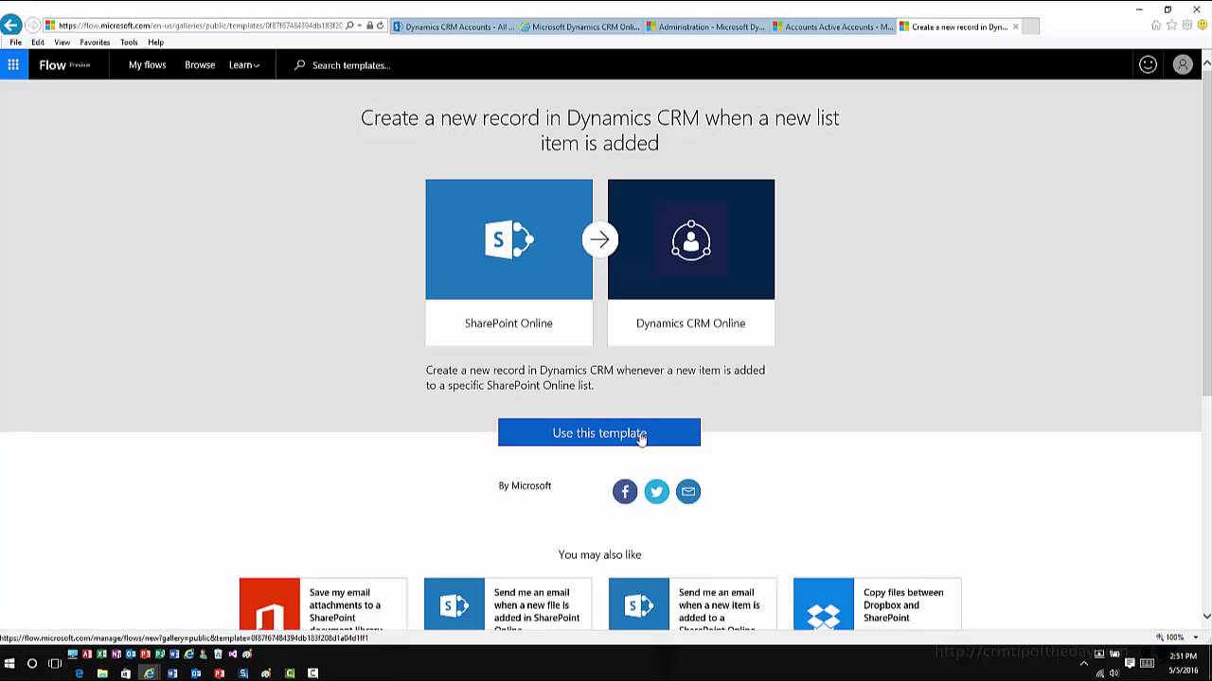Open the user account avatar
Image resolution: width=1212 pixels, height=681 pixels.
pyautogui.click(x=1182, y=64)
